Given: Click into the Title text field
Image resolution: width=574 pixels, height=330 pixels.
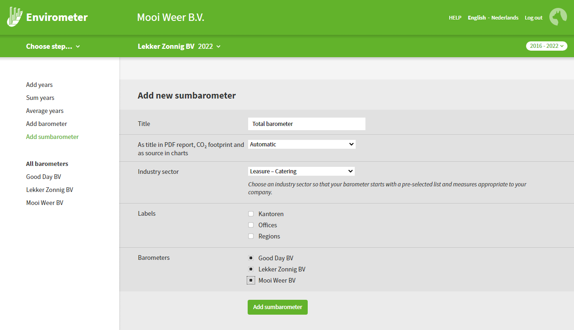Looking at the screenshot, I should pos(307,124).
